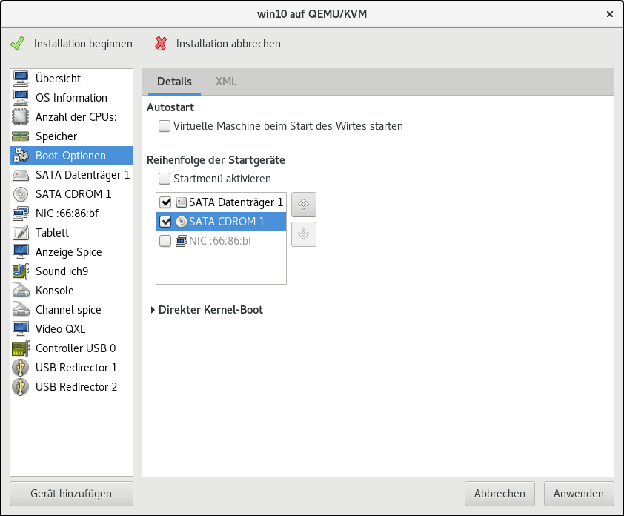Select SATA CDROM 1 row text in boot list
The image size is (624, 516).
point(227,222)
